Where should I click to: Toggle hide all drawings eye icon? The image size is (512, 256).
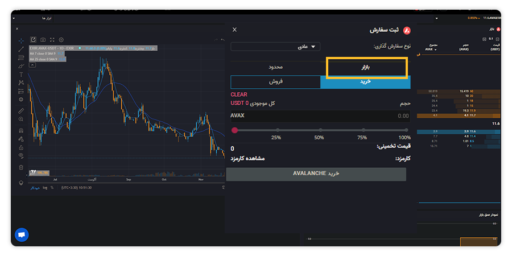point(21,155)
